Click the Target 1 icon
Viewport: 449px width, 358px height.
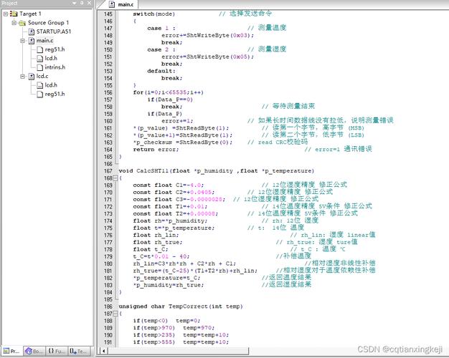(14, 14)
